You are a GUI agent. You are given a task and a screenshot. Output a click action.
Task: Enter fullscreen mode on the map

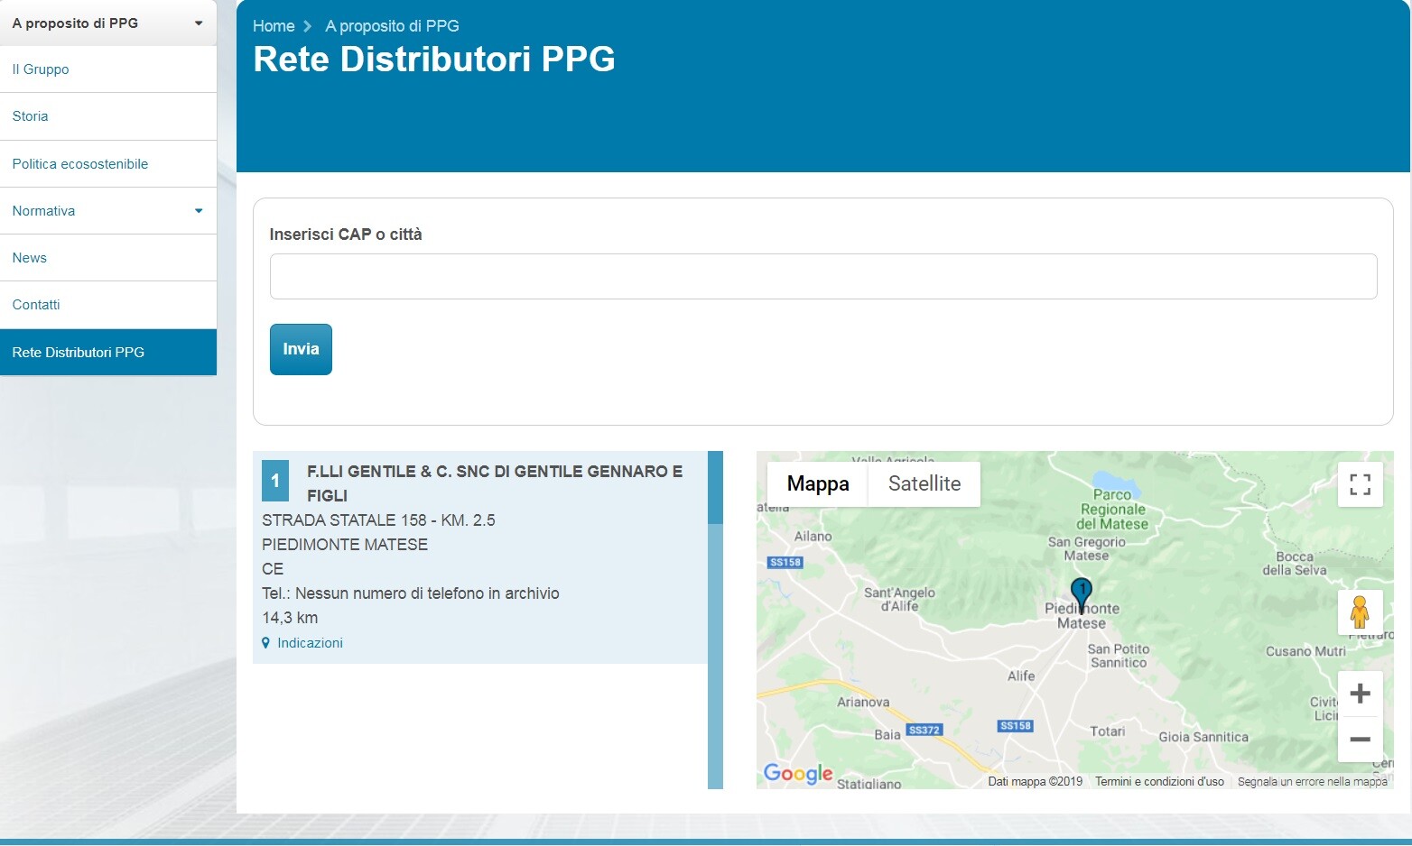[x=1360, y=483]
